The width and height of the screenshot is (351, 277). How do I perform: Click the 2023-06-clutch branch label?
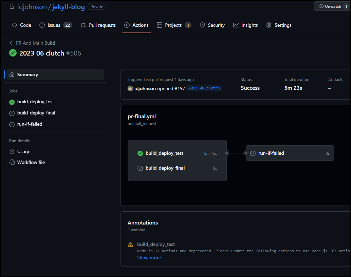204,88
